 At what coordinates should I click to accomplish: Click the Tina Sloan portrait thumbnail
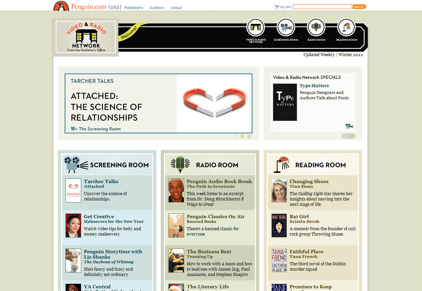[x=279, y=190]
